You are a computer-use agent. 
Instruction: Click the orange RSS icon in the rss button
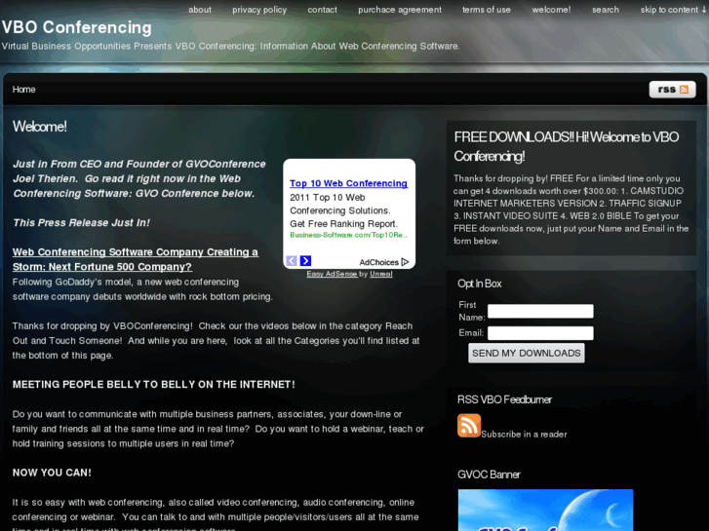coord(684,90)
